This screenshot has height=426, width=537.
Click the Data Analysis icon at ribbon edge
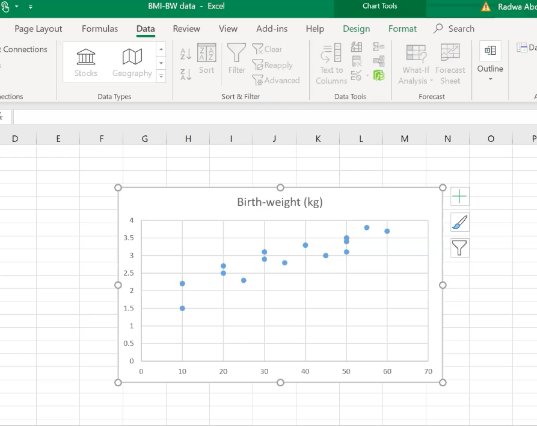(522, 48)
